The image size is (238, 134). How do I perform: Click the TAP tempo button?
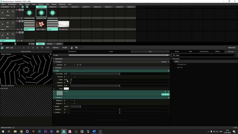tap(48, 48)
